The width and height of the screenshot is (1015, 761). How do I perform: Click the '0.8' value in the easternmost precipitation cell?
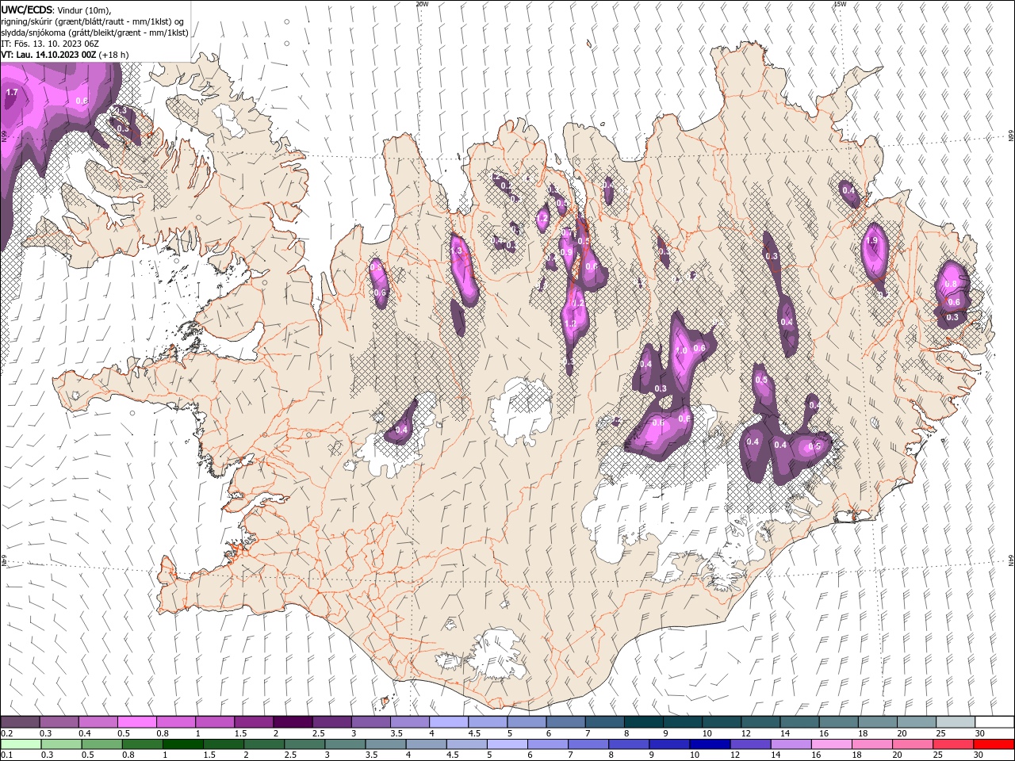coord(952,284)
